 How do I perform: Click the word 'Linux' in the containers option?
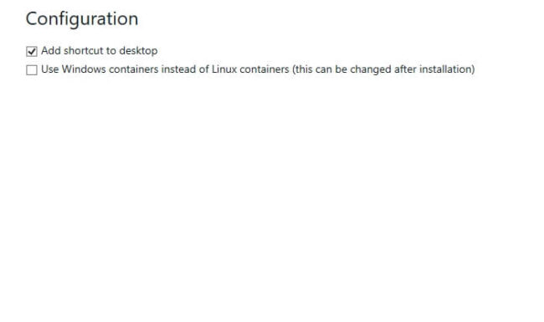tap(224, 69)
